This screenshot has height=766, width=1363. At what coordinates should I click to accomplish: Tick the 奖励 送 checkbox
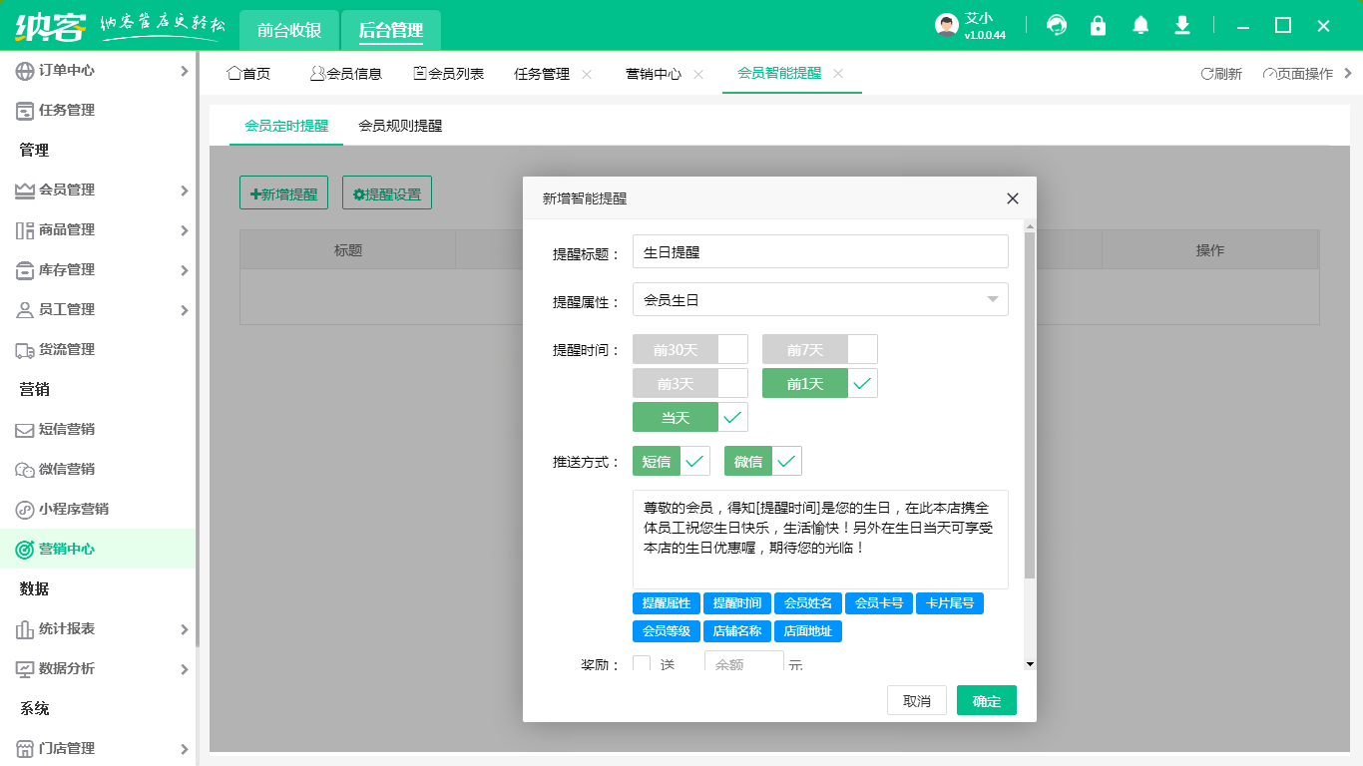tap(642, 664)
